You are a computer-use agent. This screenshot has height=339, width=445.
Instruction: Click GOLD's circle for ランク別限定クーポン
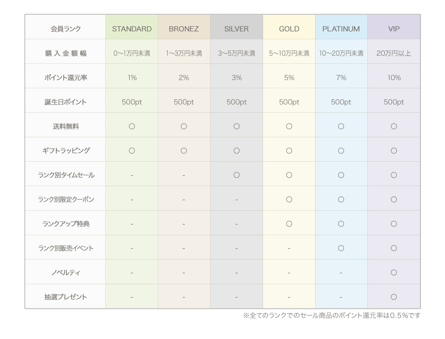pyautogui.click(x=289, y=199)
